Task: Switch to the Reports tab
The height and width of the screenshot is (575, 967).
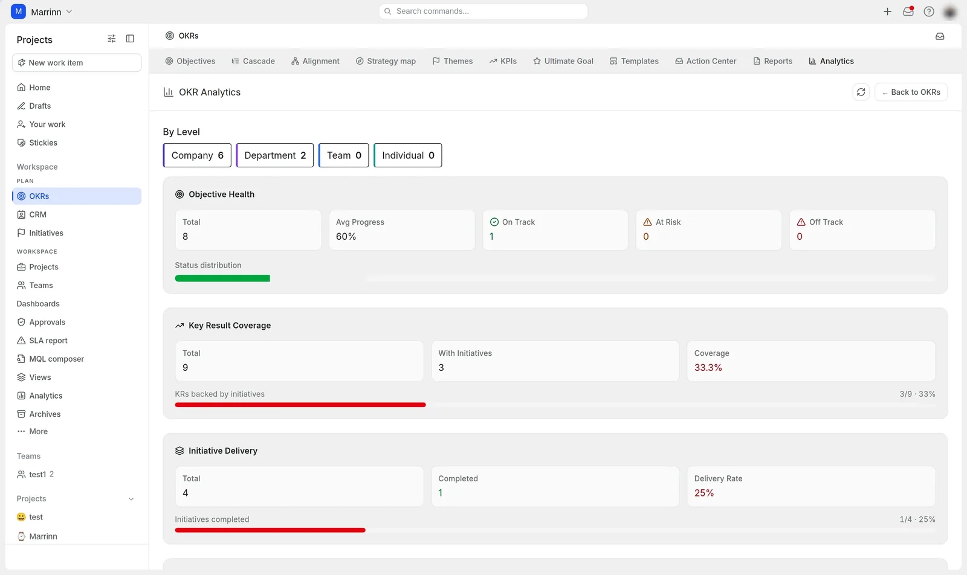Action: (x=772, y=61)
